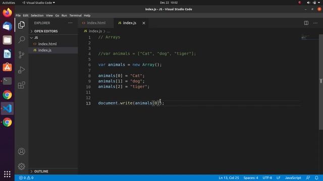Click the Split Editor Right icon
The width and height of the screenshot is (323, 181).
[x=306, y=23]
